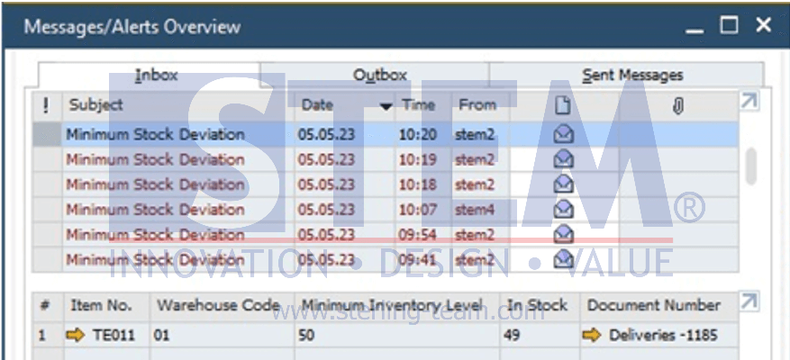Maximize the Messages/Alerts Overview window
The width and height of the screenshot is (790, 360).
pyautogui.click(x=729, y=24)
